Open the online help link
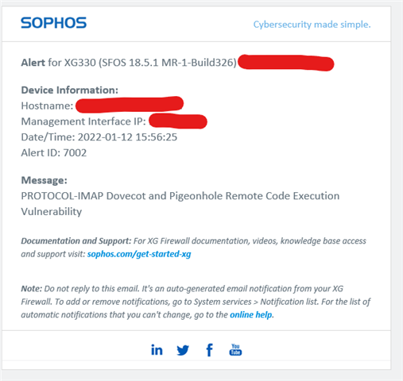This screenshot has height=381, width=403. (x=251, y=314)
